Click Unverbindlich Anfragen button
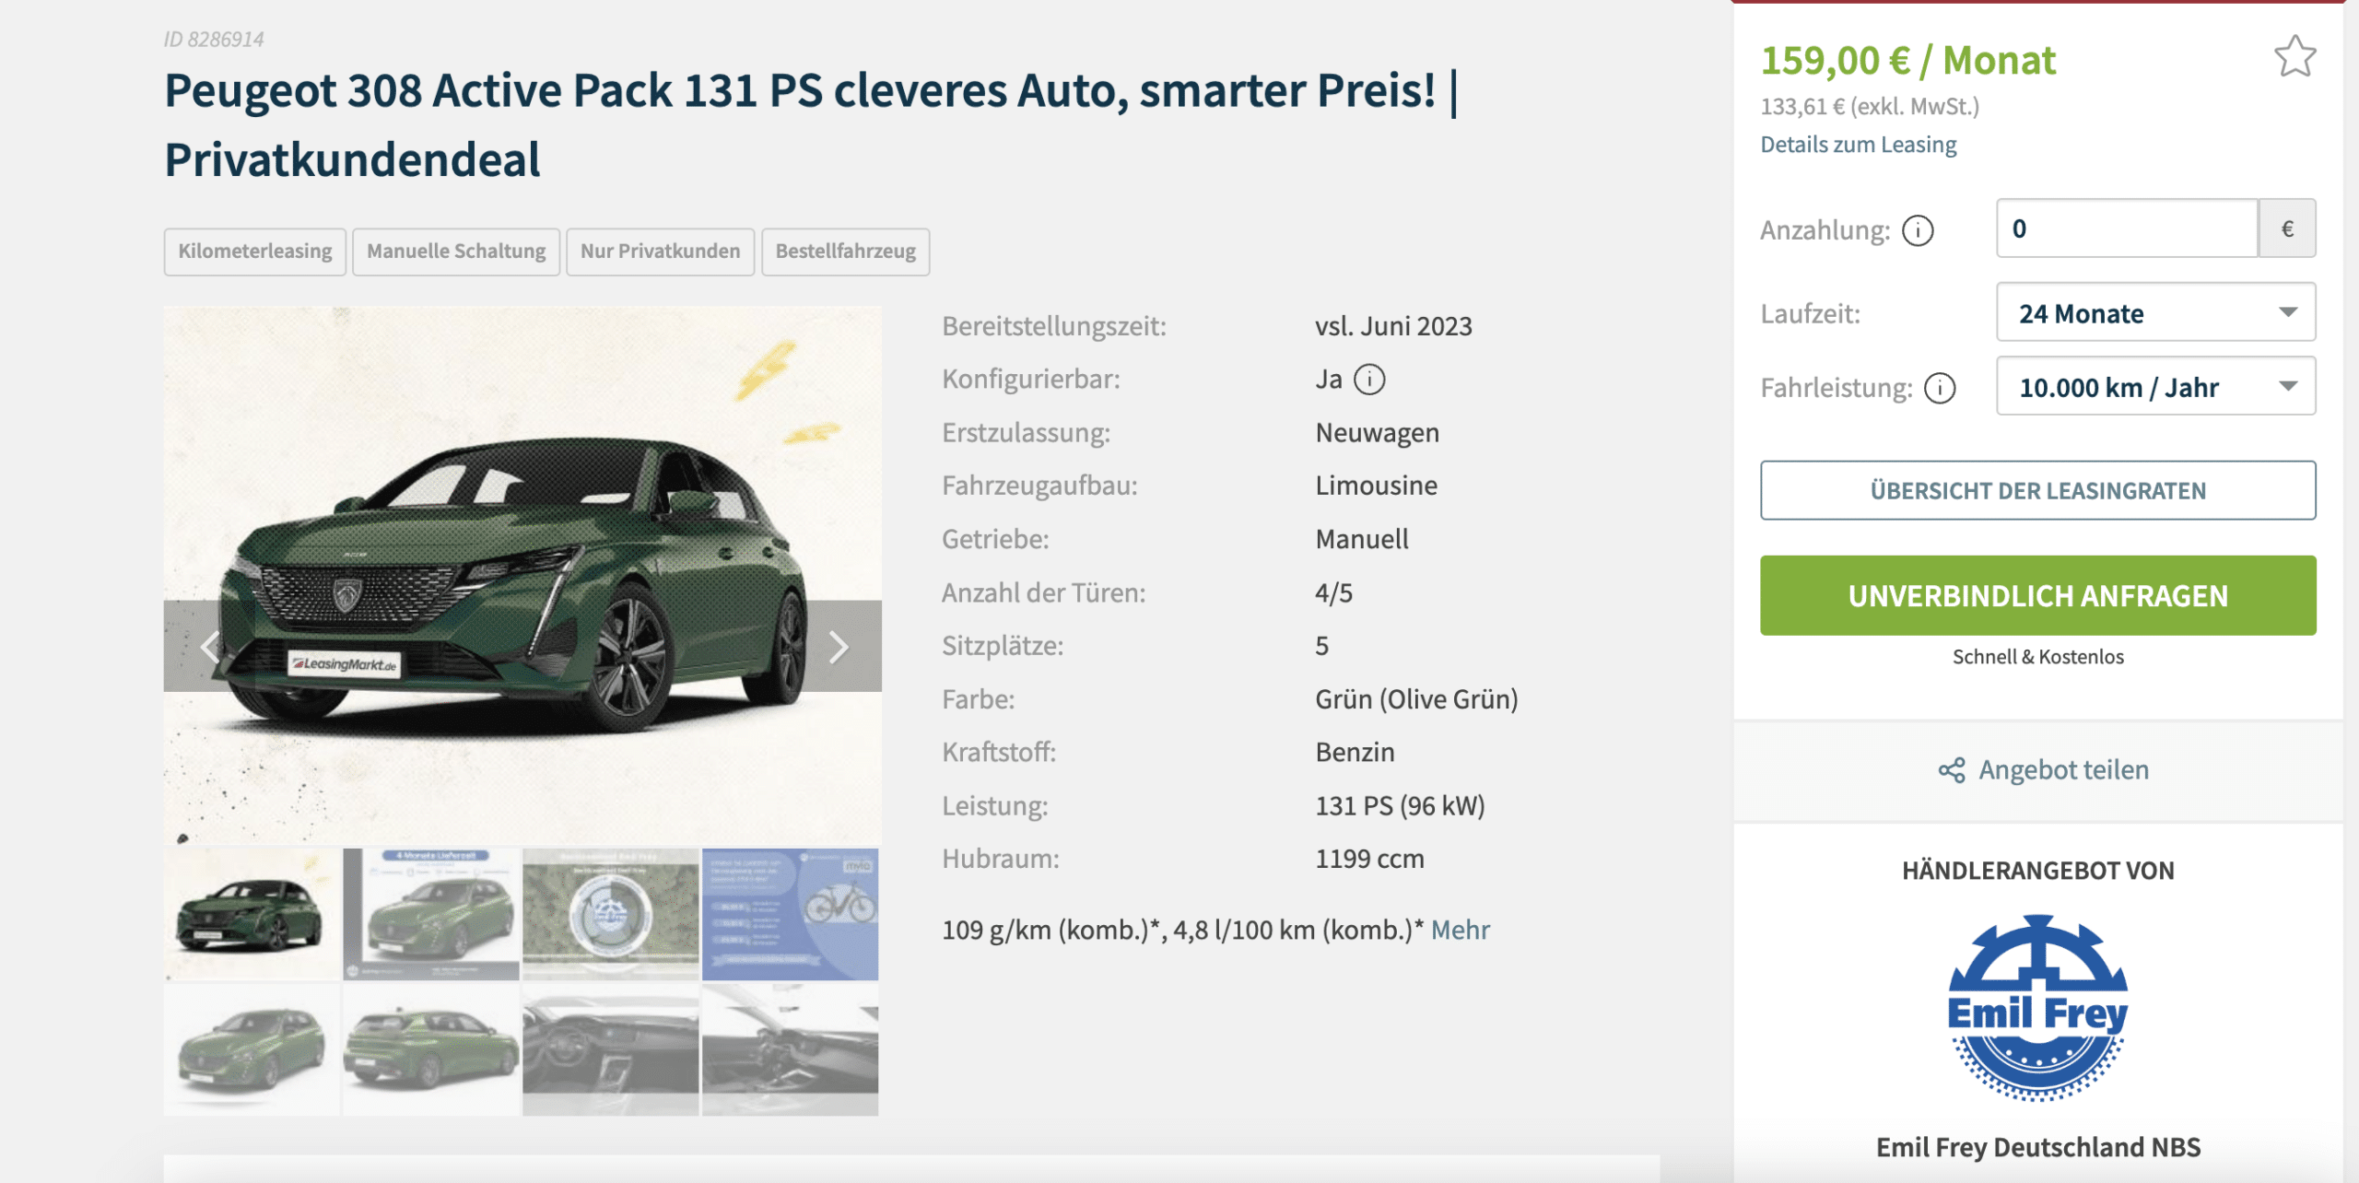Screen dimensions: 2359x1183 coord(2037,596)
